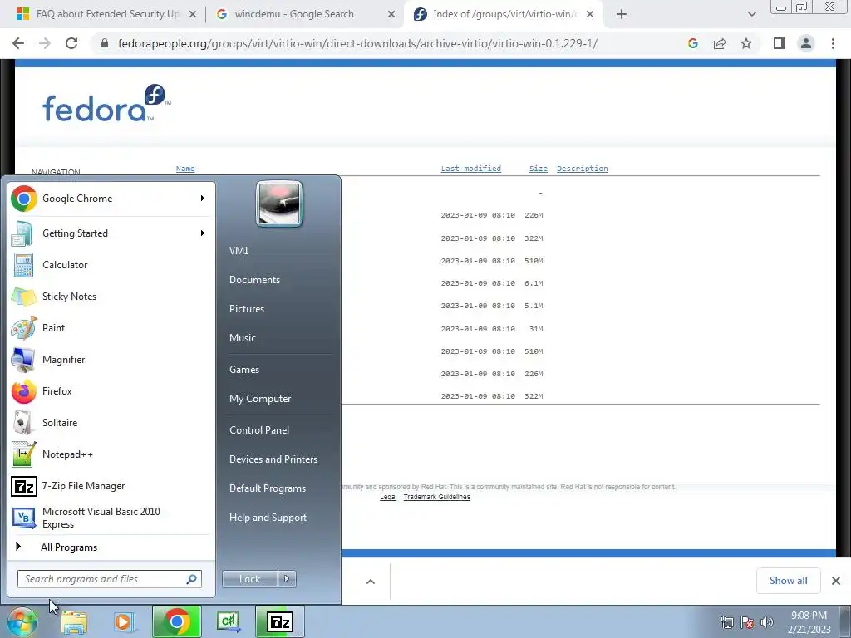
Task: Open Music library
Action: [242, 338]
